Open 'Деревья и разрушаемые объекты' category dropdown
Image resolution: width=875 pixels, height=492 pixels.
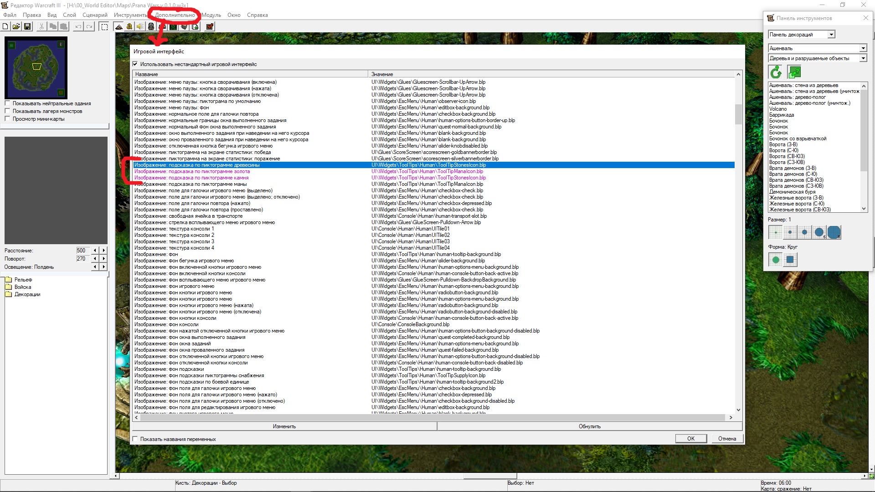point(863,58)
